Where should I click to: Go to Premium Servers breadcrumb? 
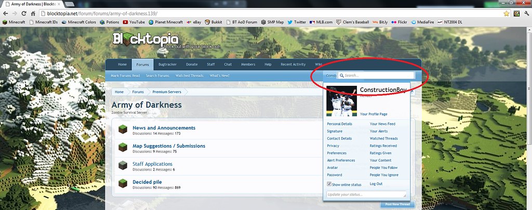click(166, 92)
